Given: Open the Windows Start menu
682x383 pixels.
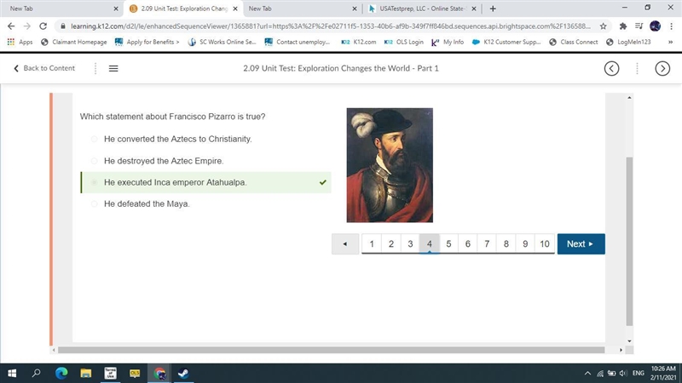Looking at the screenshot, I should pyautogui.click(x=12, y=373).
